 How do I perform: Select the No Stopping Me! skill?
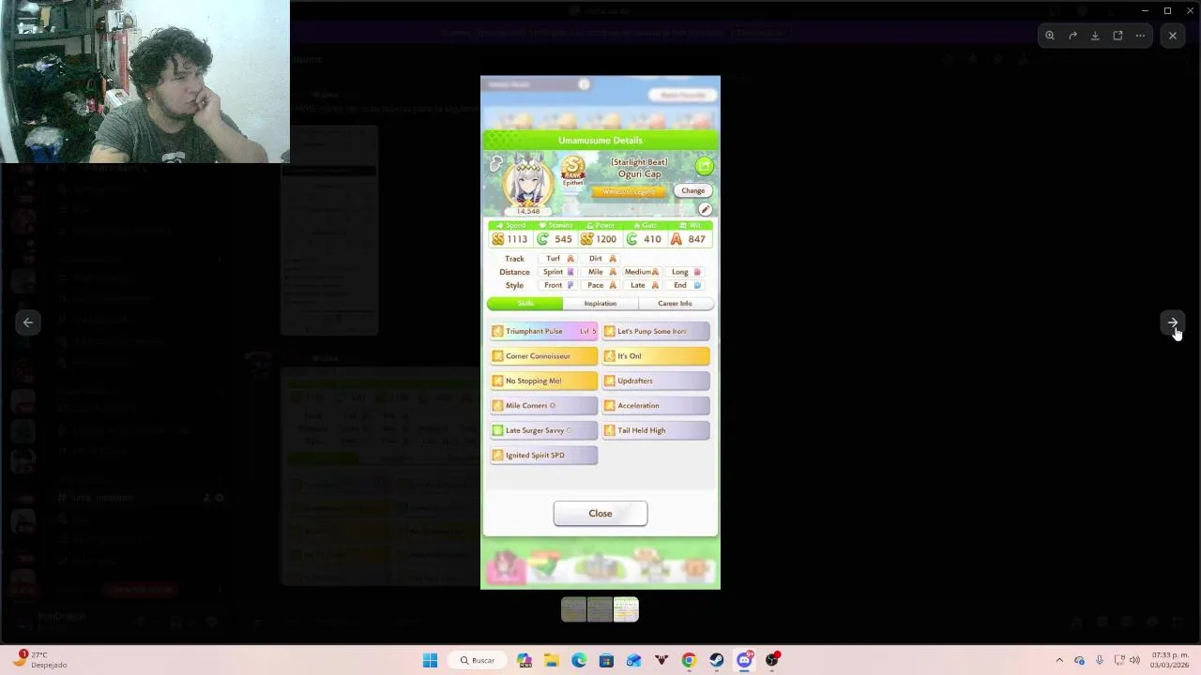click(544, 381)
